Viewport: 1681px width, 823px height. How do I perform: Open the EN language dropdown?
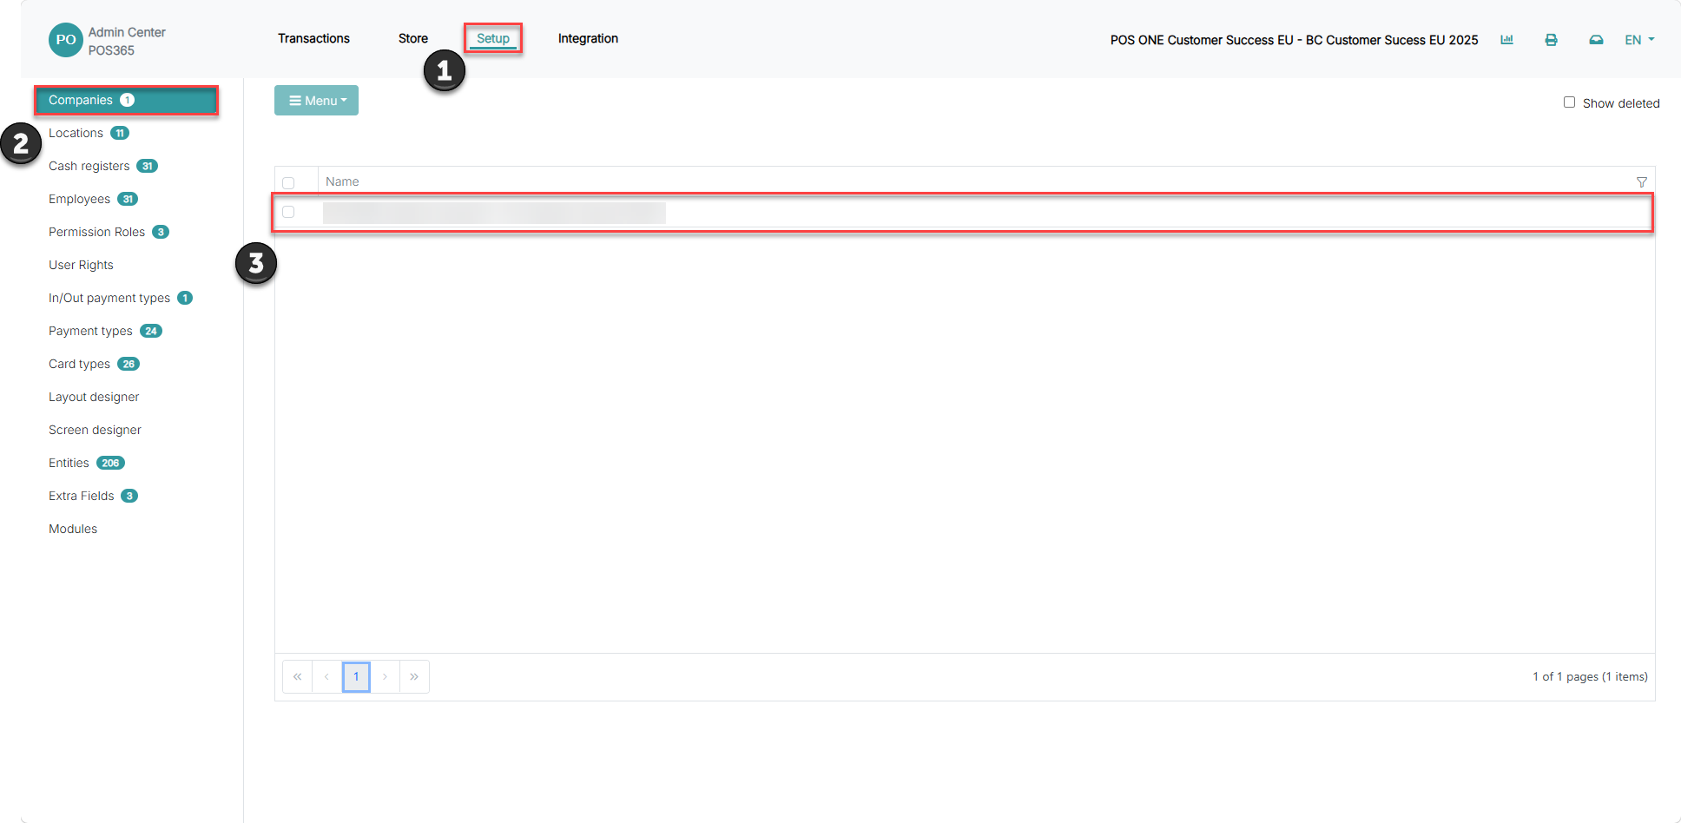click(x=1639, y=40)
